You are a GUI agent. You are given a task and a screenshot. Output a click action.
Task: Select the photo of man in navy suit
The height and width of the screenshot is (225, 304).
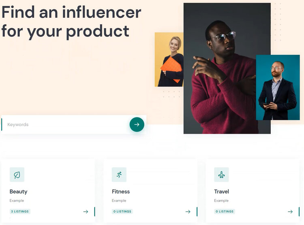pyautogui.click(x=278, y=88)
